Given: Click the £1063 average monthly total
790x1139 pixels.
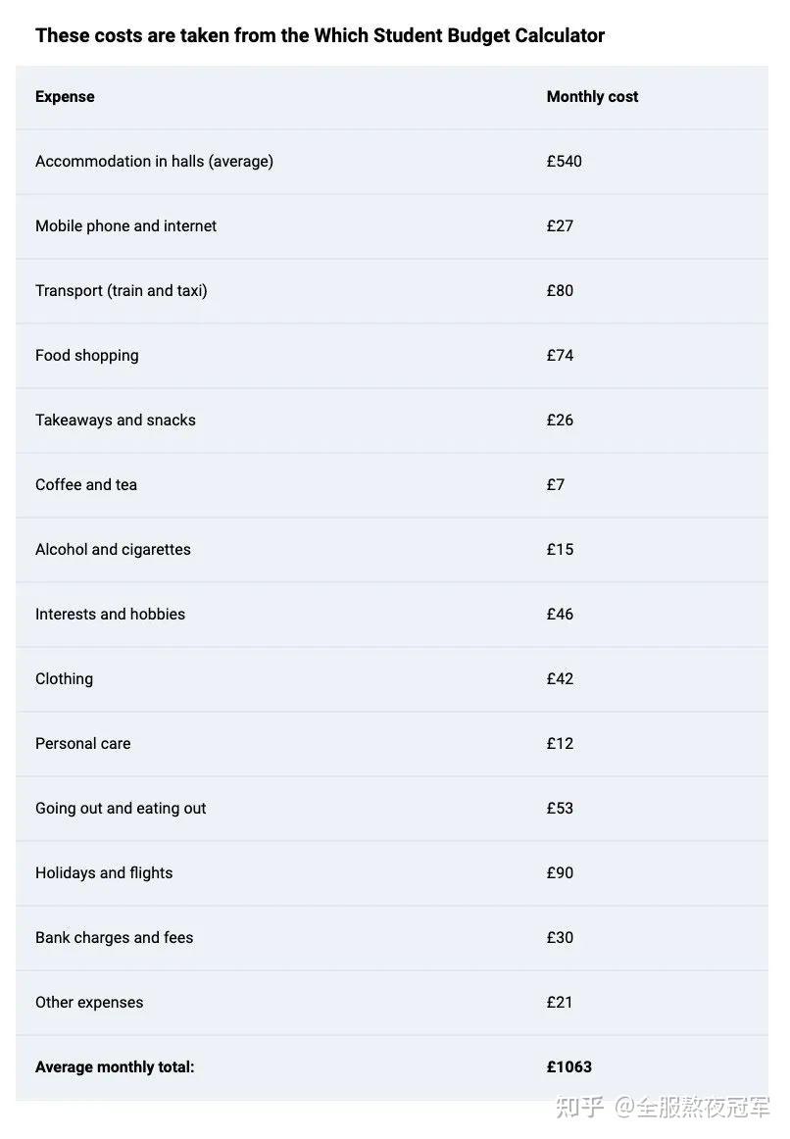Looking at the screenshot, I should [568, 1066].
